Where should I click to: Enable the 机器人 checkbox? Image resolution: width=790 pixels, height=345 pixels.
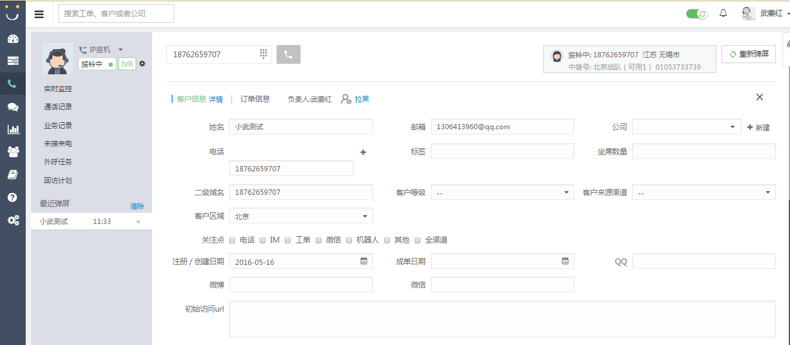pyautogui.click(x=350, y=240)
